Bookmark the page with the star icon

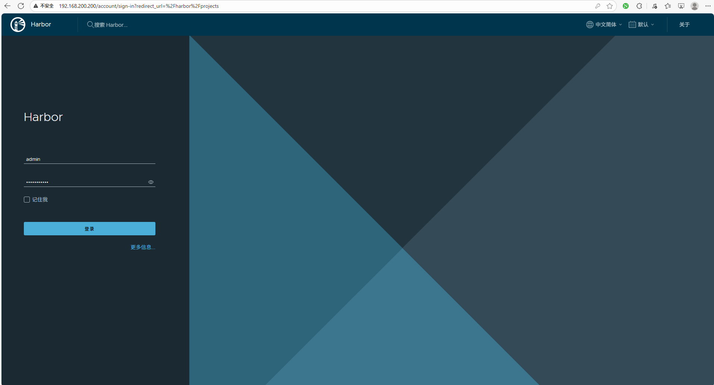pyautogui.click(x=610, y=6)
